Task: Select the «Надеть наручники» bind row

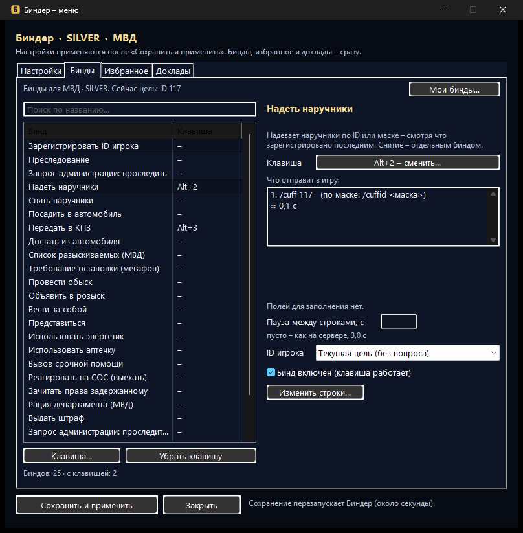Action: coord(133,187)
